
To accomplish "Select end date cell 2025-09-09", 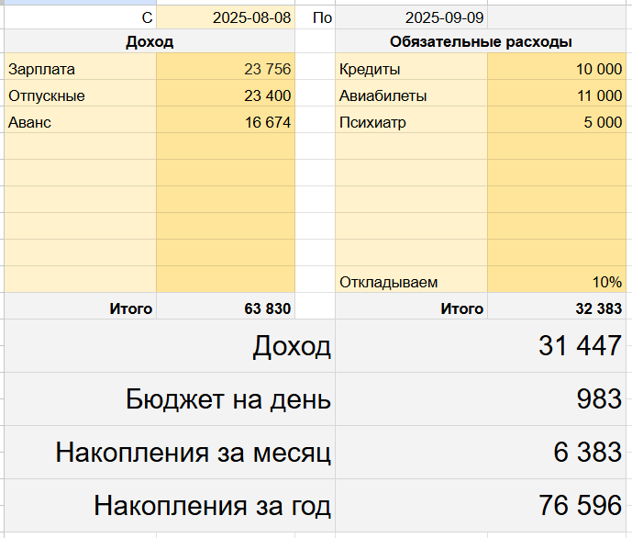I will (x=411, y=17).
